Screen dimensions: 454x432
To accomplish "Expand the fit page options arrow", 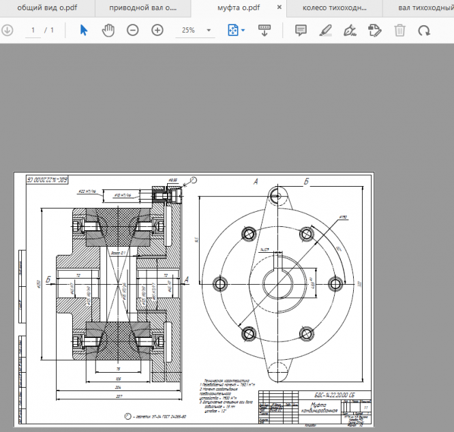I will [x=243, y=31].
